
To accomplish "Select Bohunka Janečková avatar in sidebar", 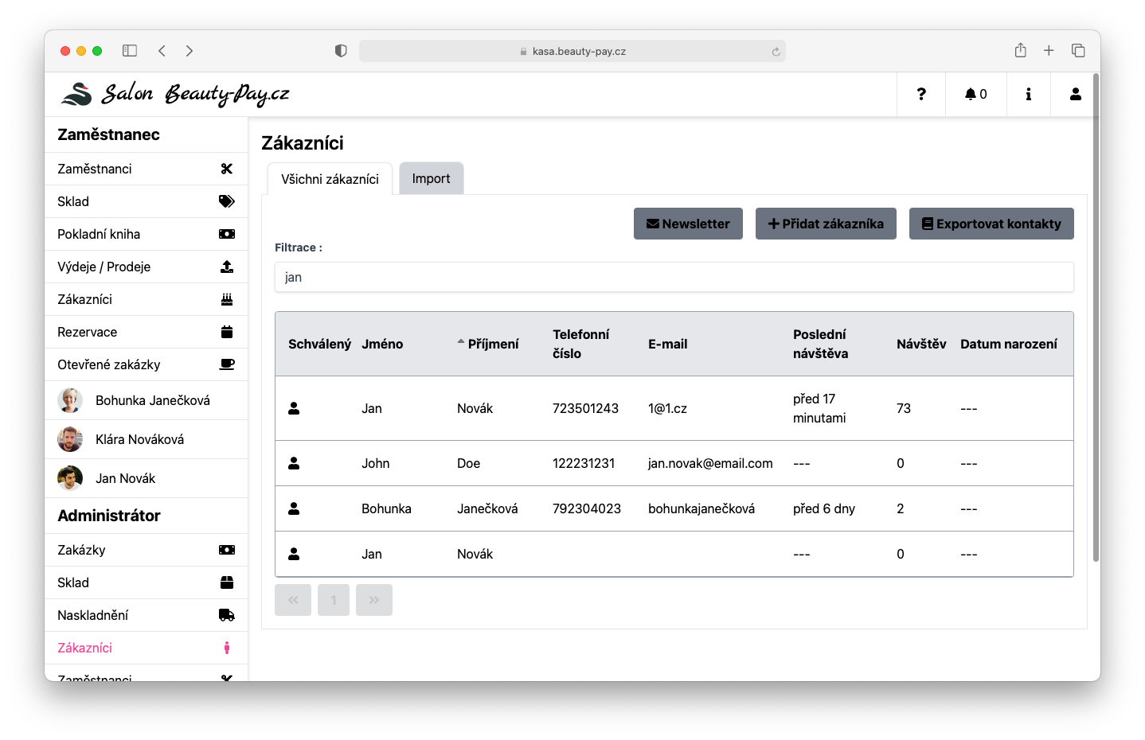I will point(70,400).
